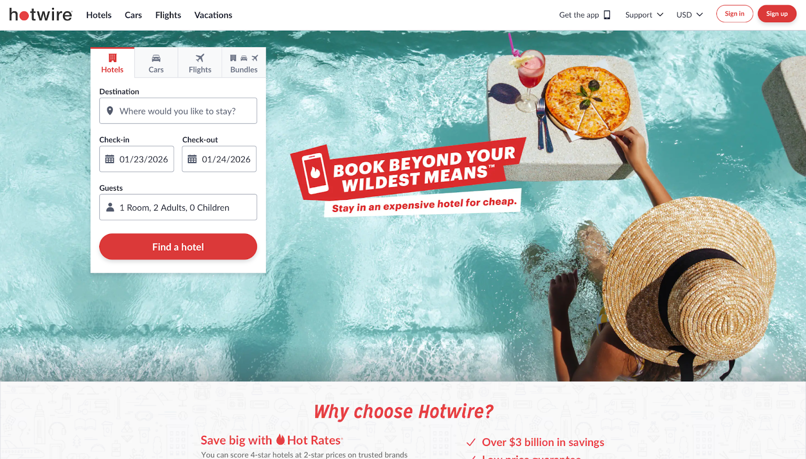Open Vacations in top navigation

pos(213,15)
